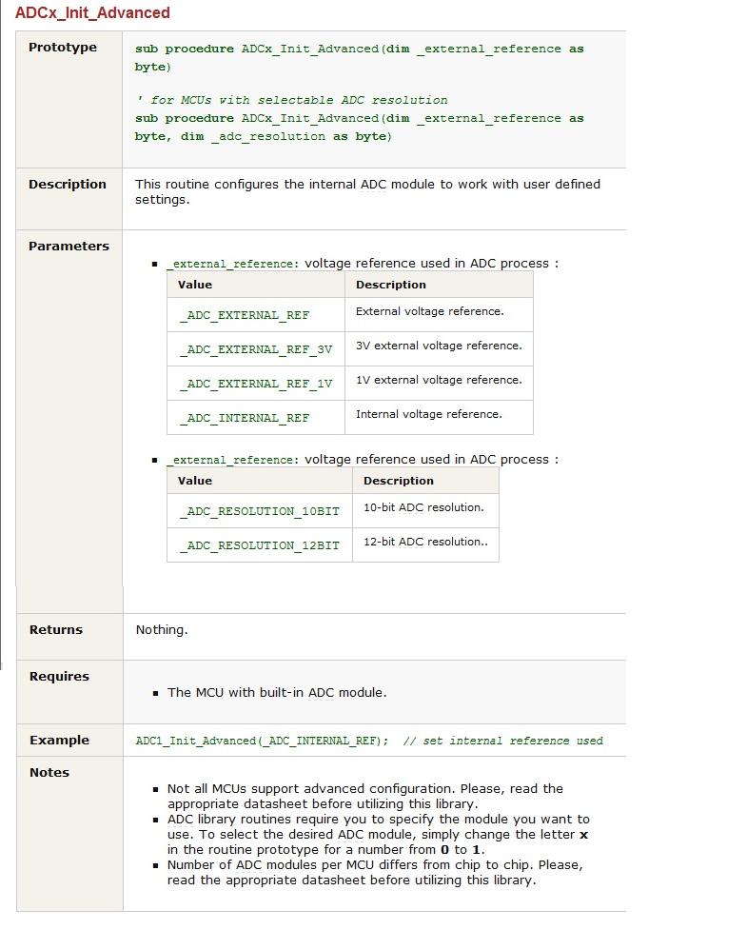Click the ADCx_Init_Advanced heading
This screenshot has height=930, width=747.
[92, 12]
